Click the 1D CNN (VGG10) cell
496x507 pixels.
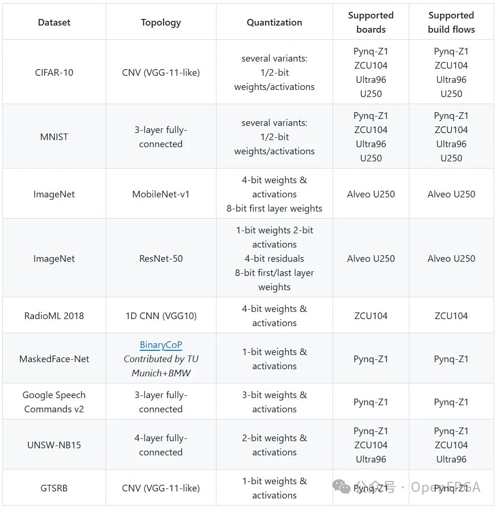tap(161, 316)
